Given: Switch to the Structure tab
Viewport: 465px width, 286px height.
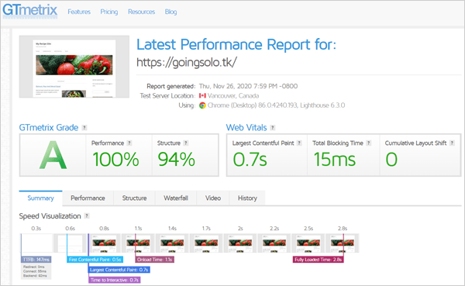Looking at the screenshot, I should (134, 198).
